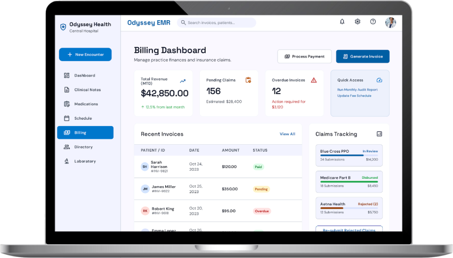Open settings gear in top bar
453x258 pixels.
[x=358, y=22]
